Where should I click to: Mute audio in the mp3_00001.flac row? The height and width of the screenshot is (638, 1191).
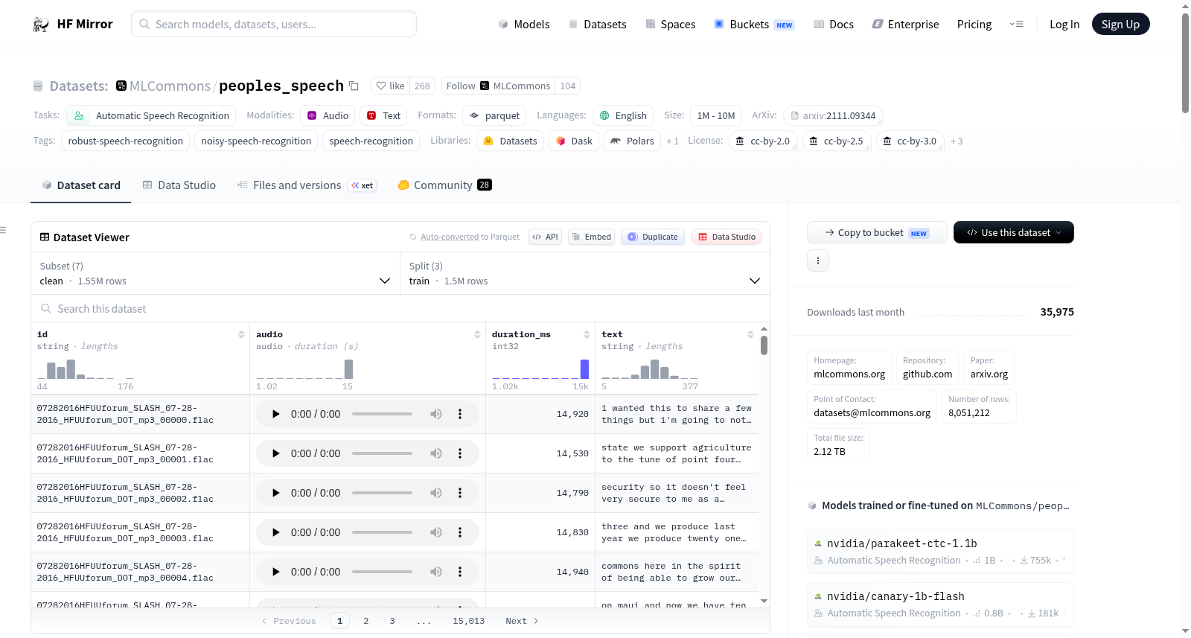click(x=436, y=453)
